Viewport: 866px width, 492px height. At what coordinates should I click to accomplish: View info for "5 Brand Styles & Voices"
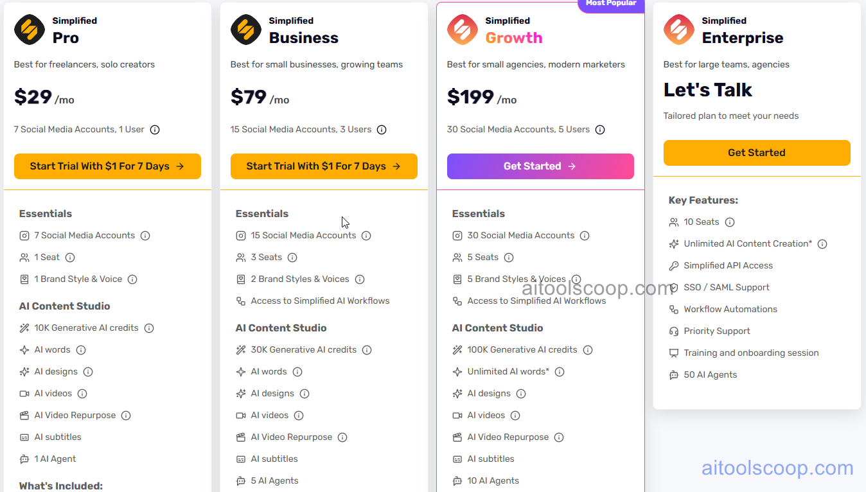pyautogui.click(x=576, y=279)
